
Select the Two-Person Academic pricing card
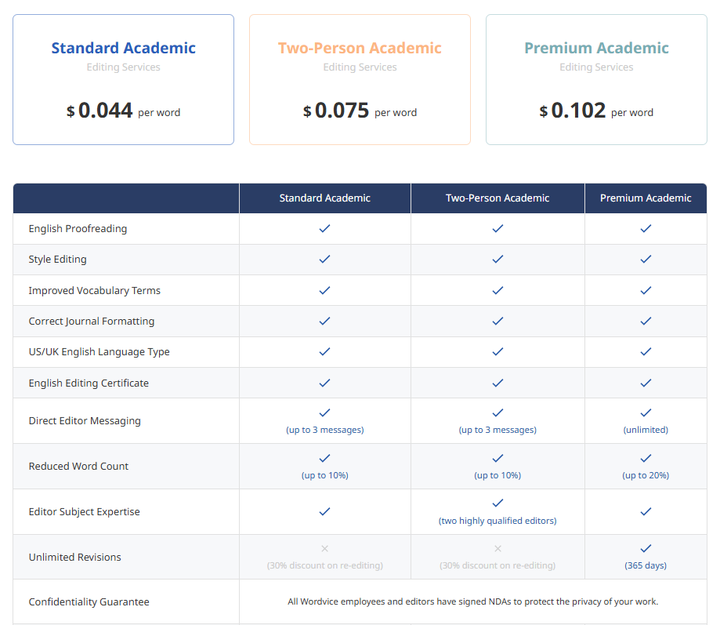(x=360, y=79)
